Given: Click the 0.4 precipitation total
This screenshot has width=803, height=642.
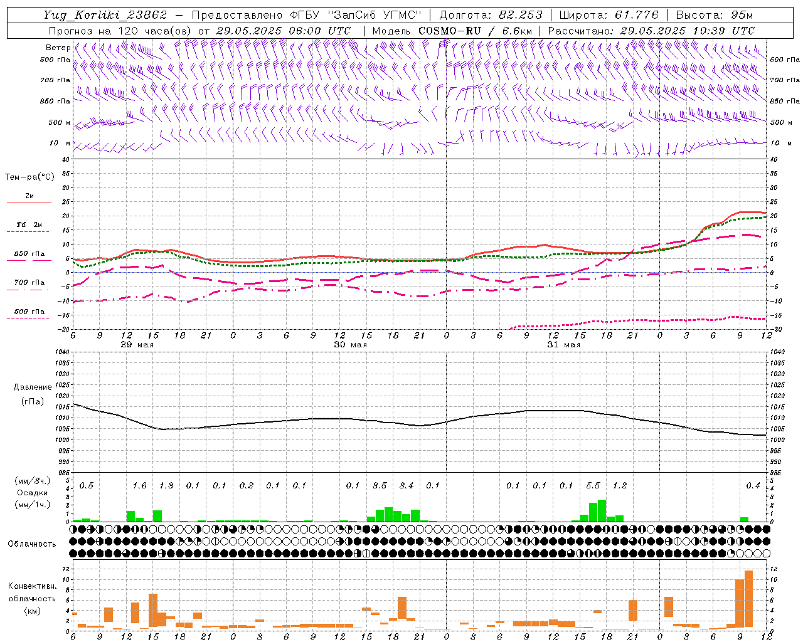Looking at the screenshot, I should point(753,486).
